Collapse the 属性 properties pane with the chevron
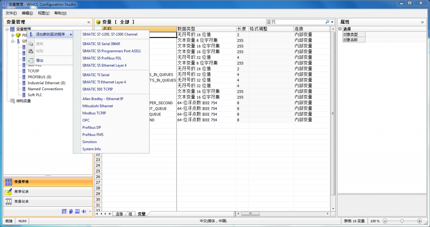 (422, 22)
